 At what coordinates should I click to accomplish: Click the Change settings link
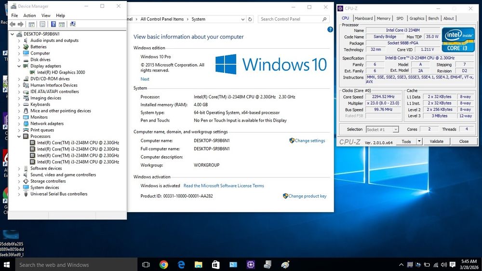310,141
